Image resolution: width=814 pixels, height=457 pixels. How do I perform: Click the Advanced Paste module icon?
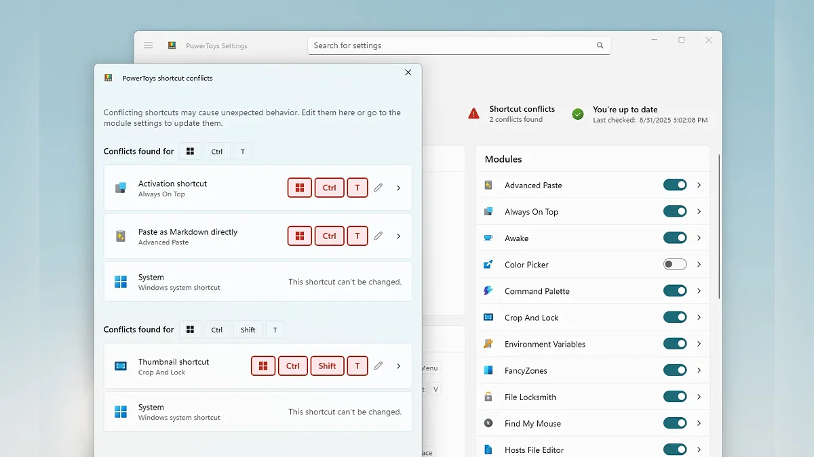pos(488,185)
